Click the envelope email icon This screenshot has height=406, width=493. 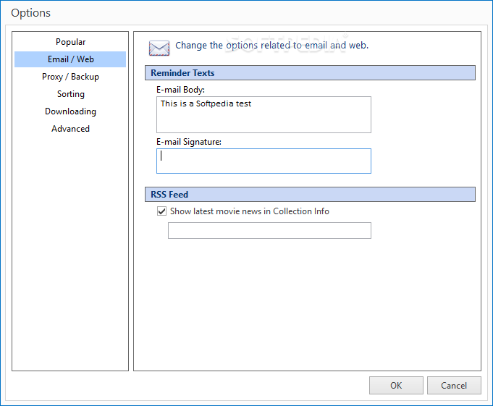(159, 48)
